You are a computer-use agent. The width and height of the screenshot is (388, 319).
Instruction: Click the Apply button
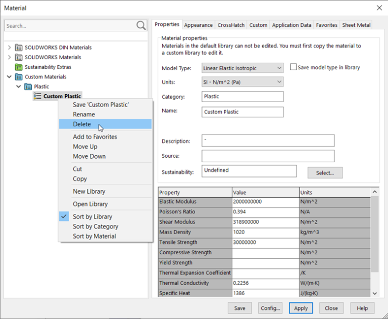(x=301, y=308)
